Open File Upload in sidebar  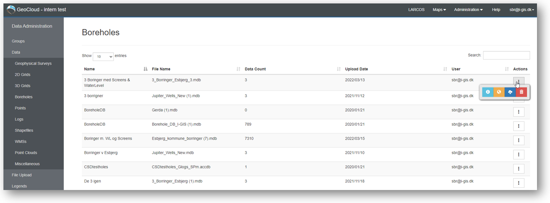click(22, 175)
